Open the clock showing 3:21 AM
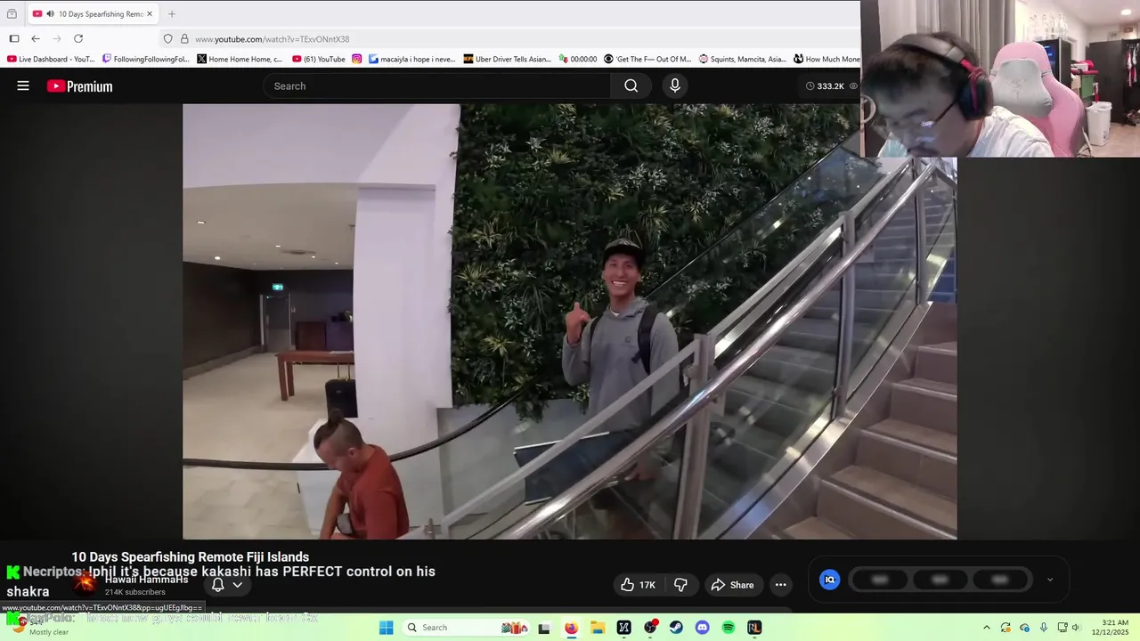The height and width of the screenshot is (641, 1140). tap(1115, 628)
